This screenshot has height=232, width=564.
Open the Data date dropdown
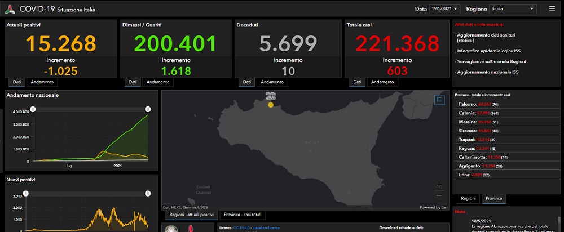point(444,9)
